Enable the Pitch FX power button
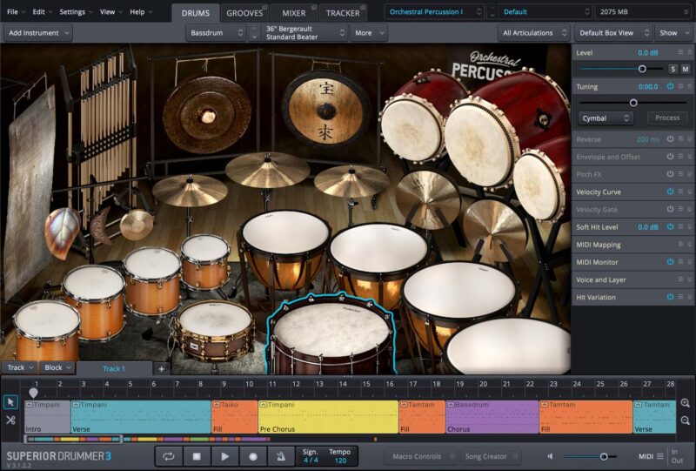The image size is (696, 471). (x=670, y=174)
